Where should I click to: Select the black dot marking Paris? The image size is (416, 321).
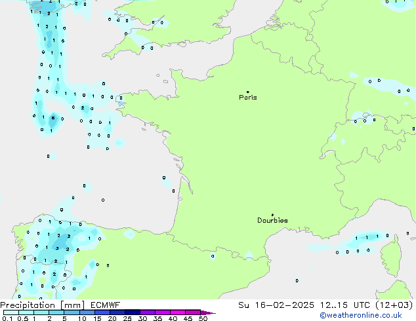tap(248, 92)
